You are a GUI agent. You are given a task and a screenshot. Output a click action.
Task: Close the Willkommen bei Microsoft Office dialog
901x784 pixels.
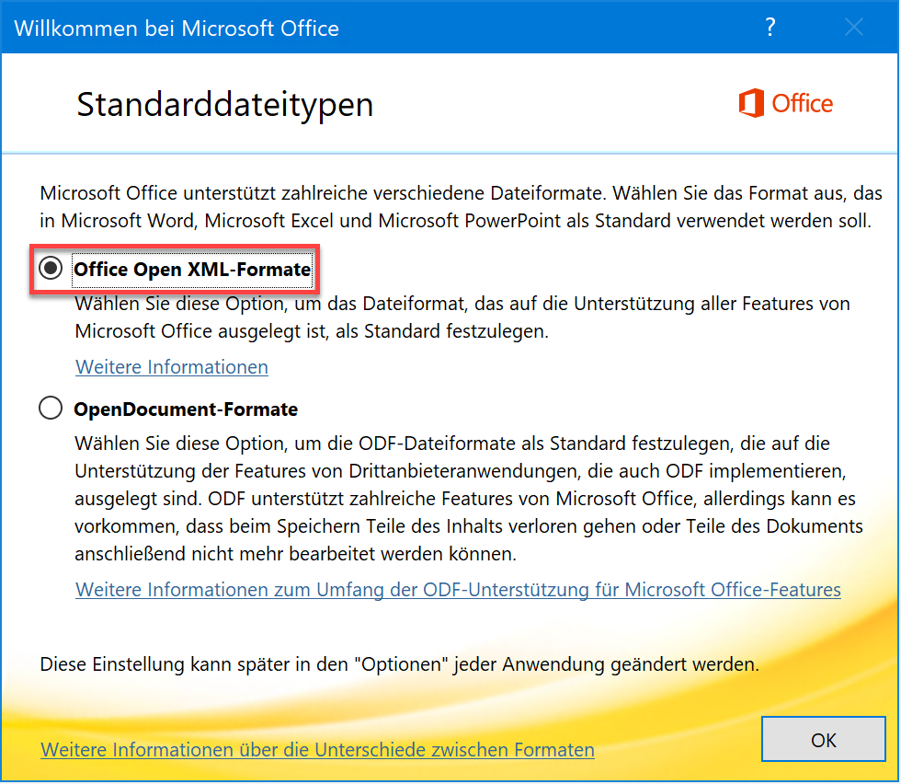854,27
